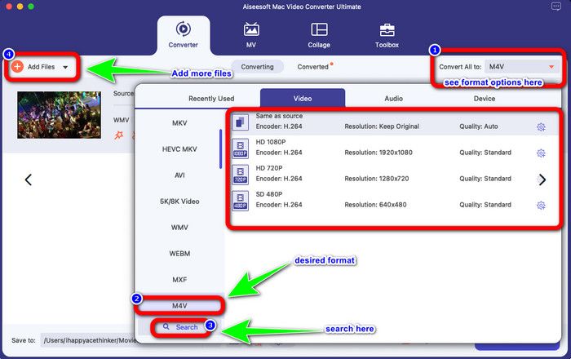Choose M4V in the format list

[x=179, y=305]
